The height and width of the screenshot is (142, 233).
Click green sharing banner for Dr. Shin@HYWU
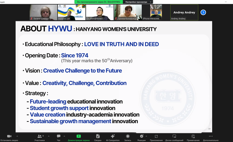pyautogui.click(x=99, y=2)
